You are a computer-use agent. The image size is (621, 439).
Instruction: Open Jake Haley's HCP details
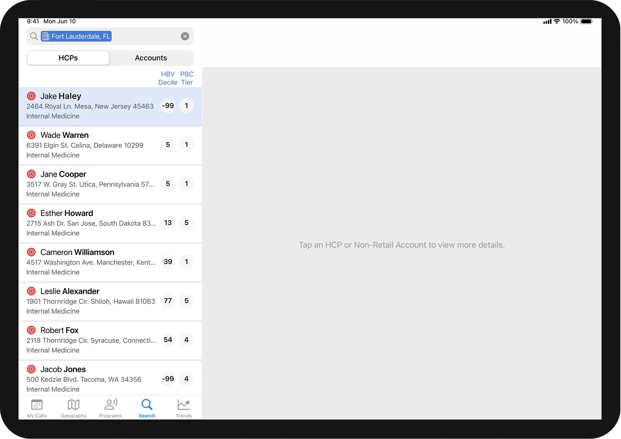110,106
